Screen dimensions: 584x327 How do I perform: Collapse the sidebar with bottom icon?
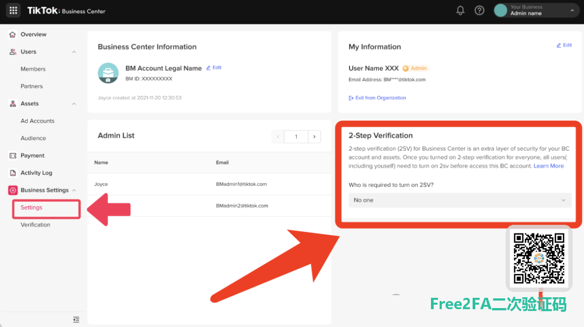(x=76, y=319)
